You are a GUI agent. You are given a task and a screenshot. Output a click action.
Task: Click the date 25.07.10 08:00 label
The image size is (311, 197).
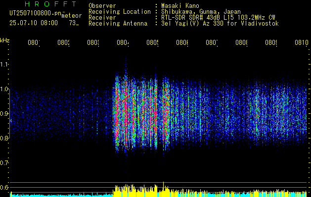point(34,23)
